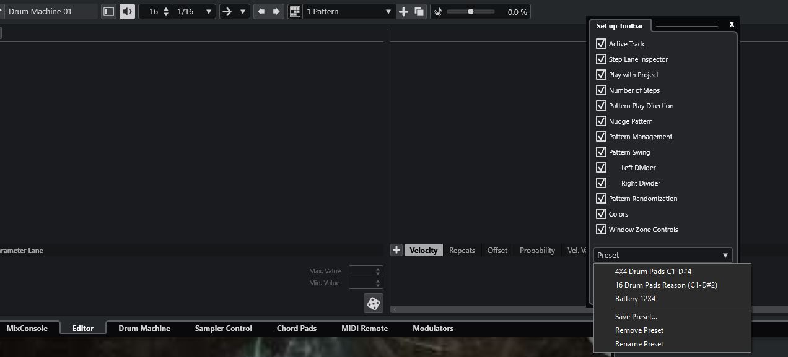Uncheck the Active Track checkbox
Image resolution: width=788 pixels, height=357 pixels.
pyautogui.click(x=601, y=44)
